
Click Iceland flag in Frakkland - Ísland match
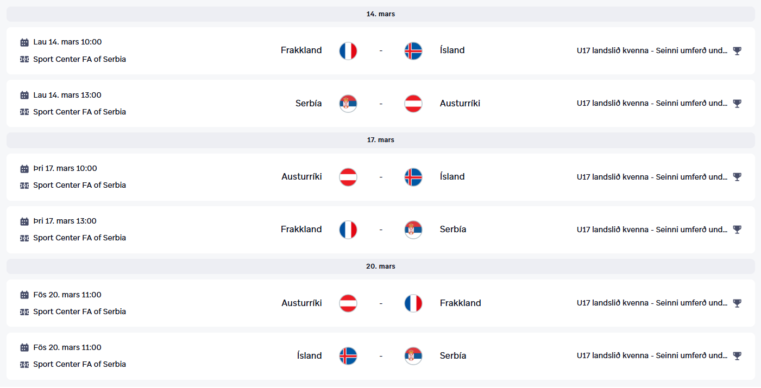point(413,51)
